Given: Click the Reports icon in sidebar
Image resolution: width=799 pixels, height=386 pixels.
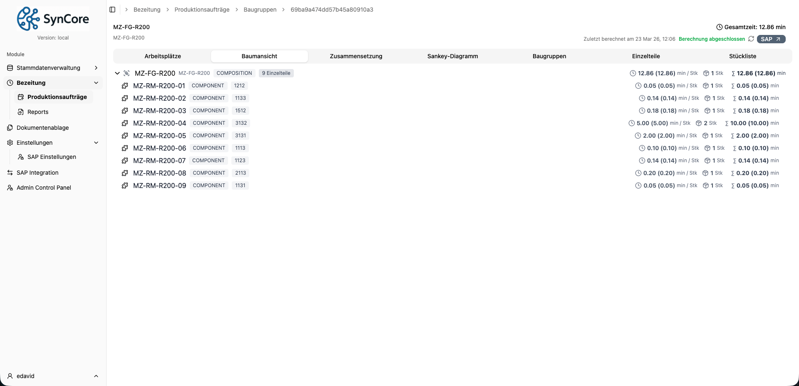Looking at the screenshot, I should pyautogui.click(x=21, y=112).
